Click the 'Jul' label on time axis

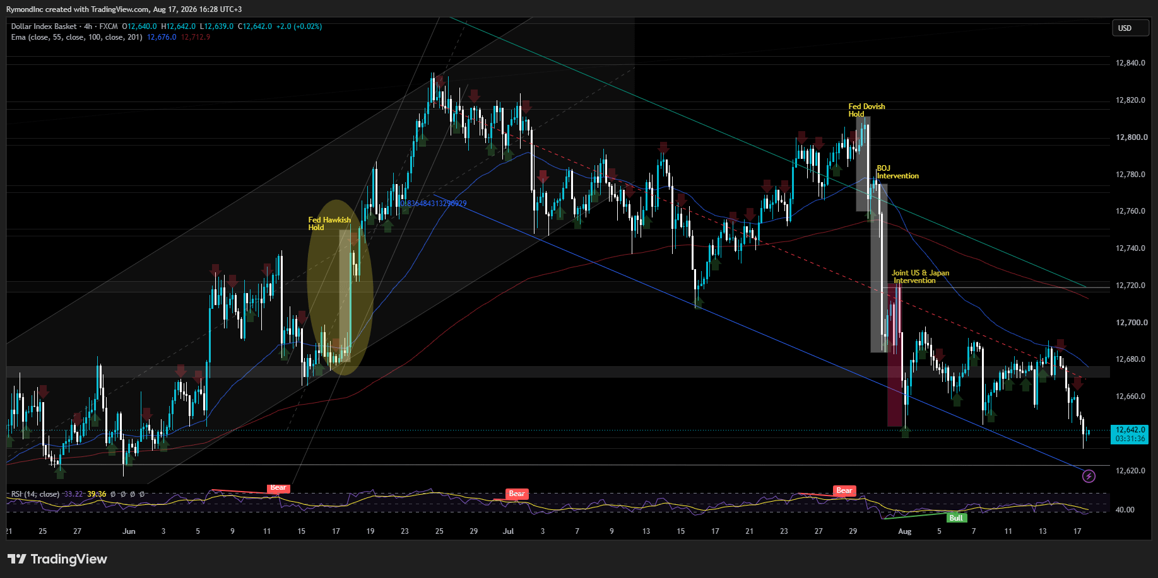(508, 531)
